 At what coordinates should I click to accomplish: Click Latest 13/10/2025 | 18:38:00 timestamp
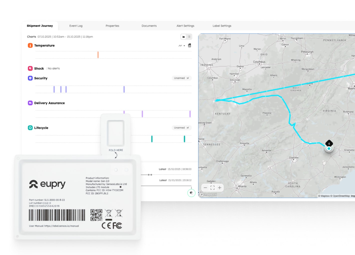click(175, 169)
